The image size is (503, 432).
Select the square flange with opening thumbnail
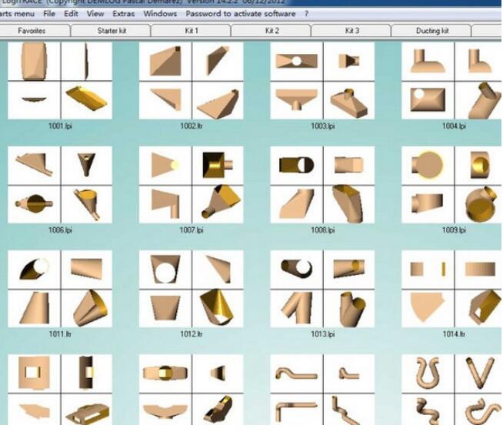tap(34, 373)
